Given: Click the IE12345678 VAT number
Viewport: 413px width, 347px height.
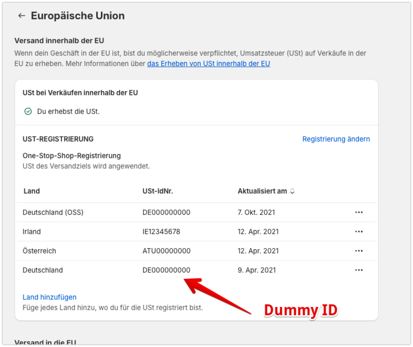Looking at the screenshot, I should (x=161, y=232).
